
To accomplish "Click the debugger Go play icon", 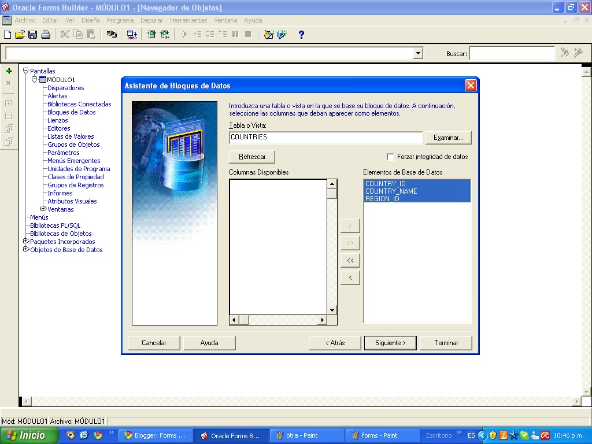I will [184, 35].
